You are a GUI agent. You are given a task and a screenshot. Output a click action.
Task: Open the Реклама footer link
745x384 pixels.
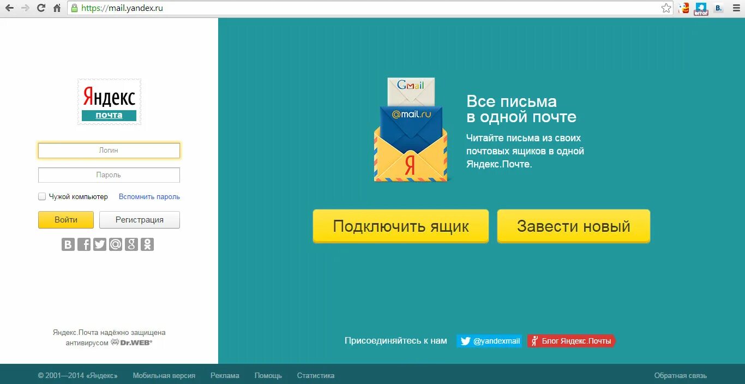[225, 376]
